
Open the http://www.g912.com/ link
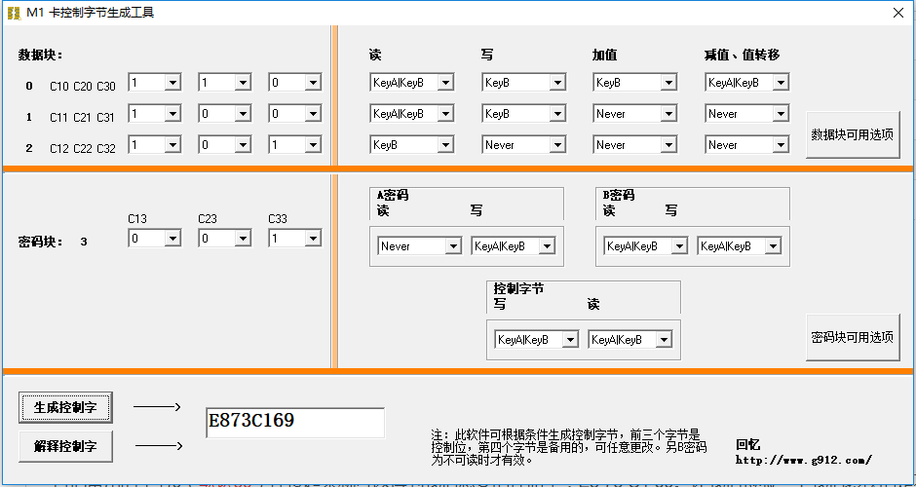click(804, 460)
